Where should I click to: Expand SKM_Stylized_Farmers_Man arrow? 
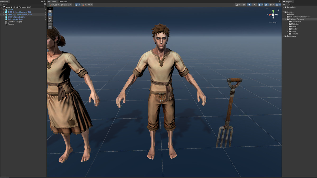4,15
